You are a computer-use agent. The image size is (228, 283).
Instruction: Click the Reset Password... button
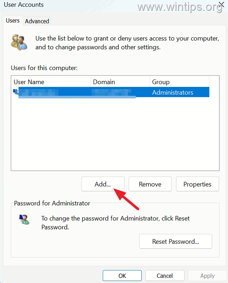click(x=176, y=241)
